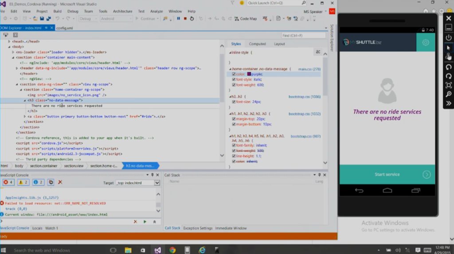The width and height of the screenshot is (454, 254).
Task: Rotate emulator left icon
Action: pyautogui.click(x=449, y=67)
